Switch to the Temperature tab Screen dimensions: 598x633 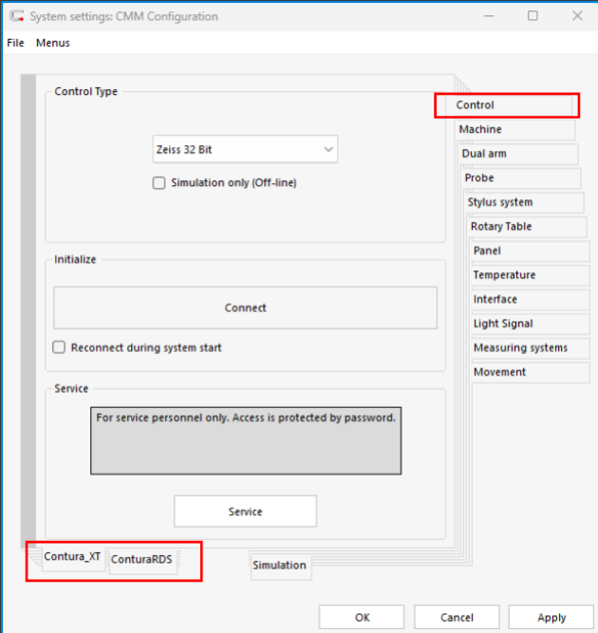(504, 275)
